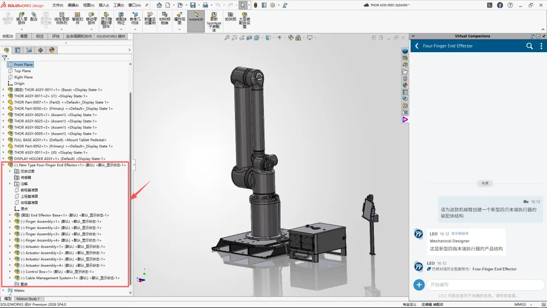Click the 开始编写 message input field

click(485, 285)
